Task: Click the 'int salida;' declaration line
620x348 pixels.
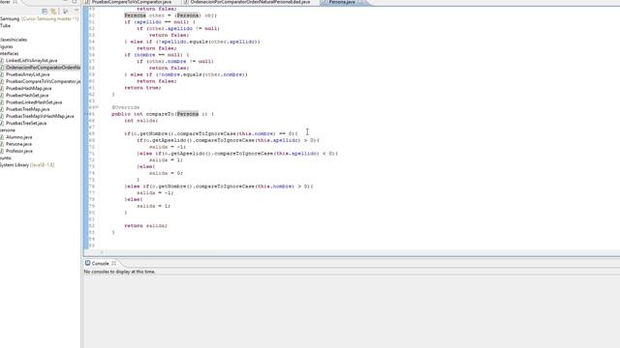Action: (141, 121)
